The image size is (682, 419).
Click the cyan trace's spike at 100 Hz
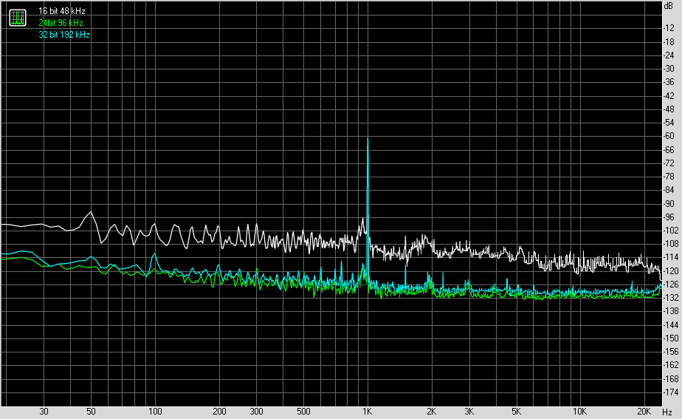[154, 255]
